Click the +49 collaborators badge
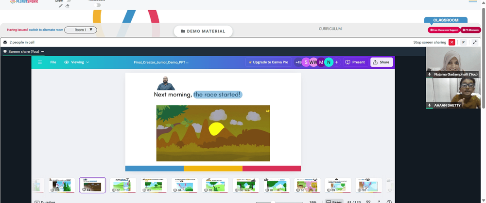The image size is (486, 203). click(298, 62)
